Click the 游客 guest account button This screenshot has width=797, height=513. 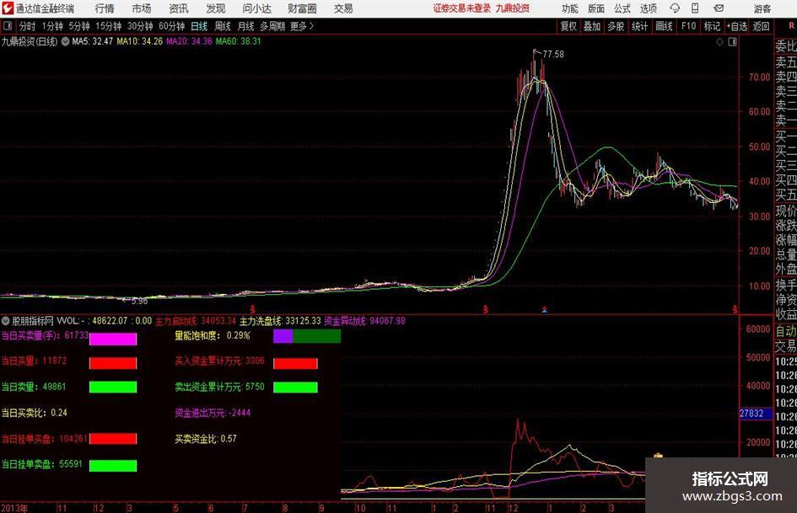[762, 8]
